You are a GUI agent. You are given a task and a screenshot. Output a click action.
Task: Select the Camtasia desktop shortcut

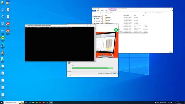coord(3,39)
